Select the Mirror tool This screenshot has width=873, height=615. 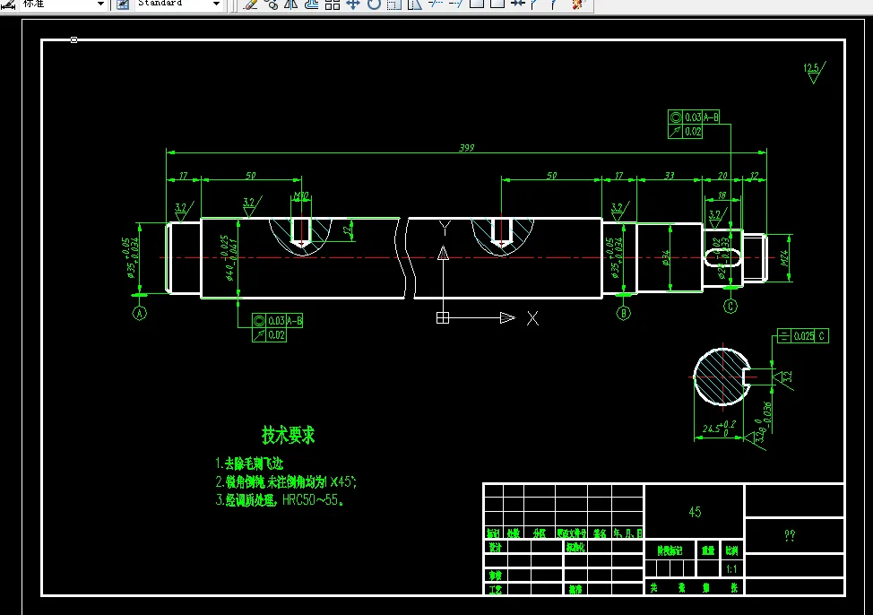point(291,4)
